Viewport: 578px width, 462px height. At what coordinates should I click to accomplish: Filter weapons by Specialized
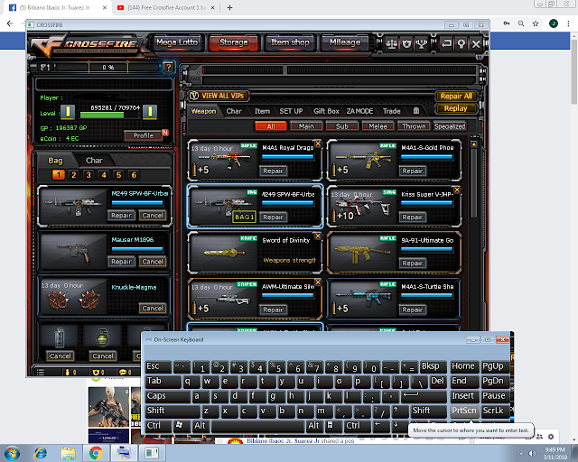click(x=450, y=126)
